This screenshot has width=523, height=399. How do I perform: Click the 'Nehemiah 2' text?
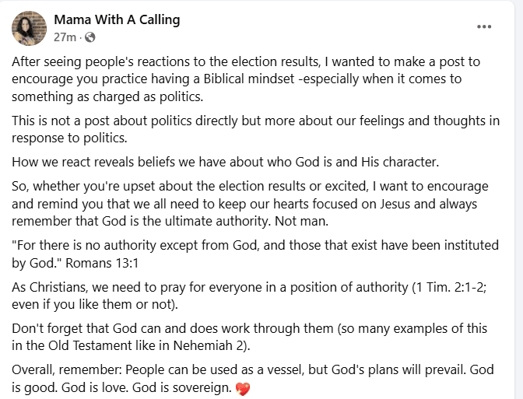point(209,345)
